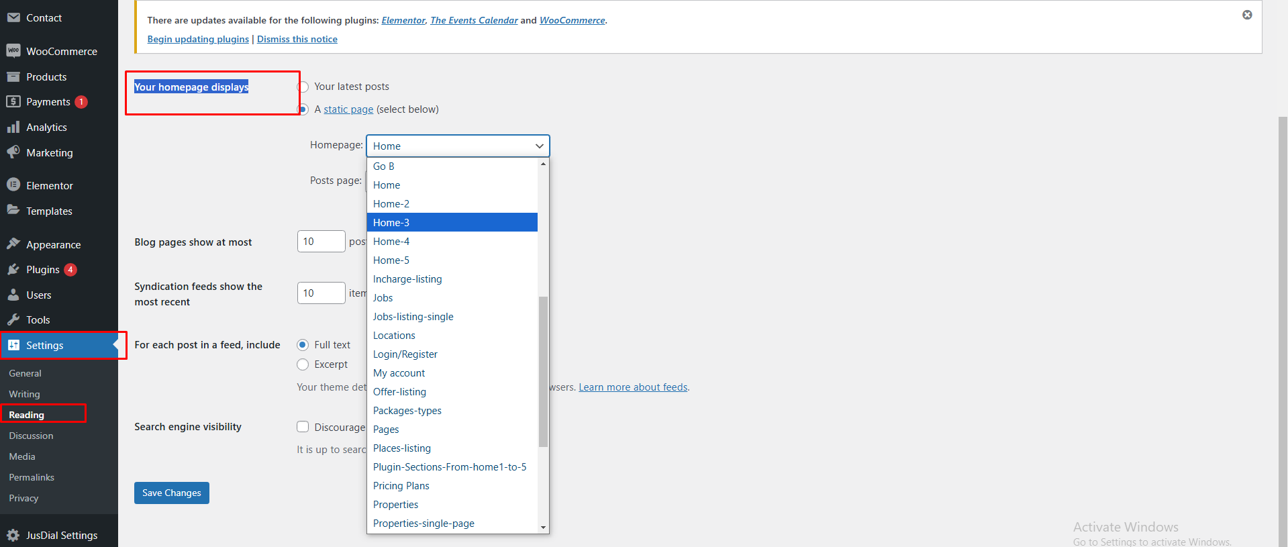Click the Payments dollar icon
This screenshot has height=547, width=1288.
[13, 101]
